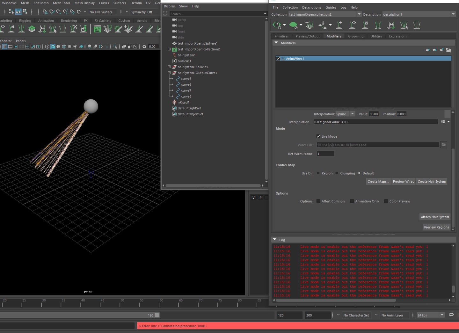Toggle viewport grid display icon
Image resolution: width=459 pixels, height=333 pixels.
click(5, 47)
